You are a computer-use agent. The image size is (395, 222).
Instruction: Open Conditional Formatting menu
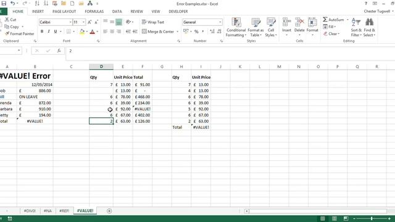236,27
